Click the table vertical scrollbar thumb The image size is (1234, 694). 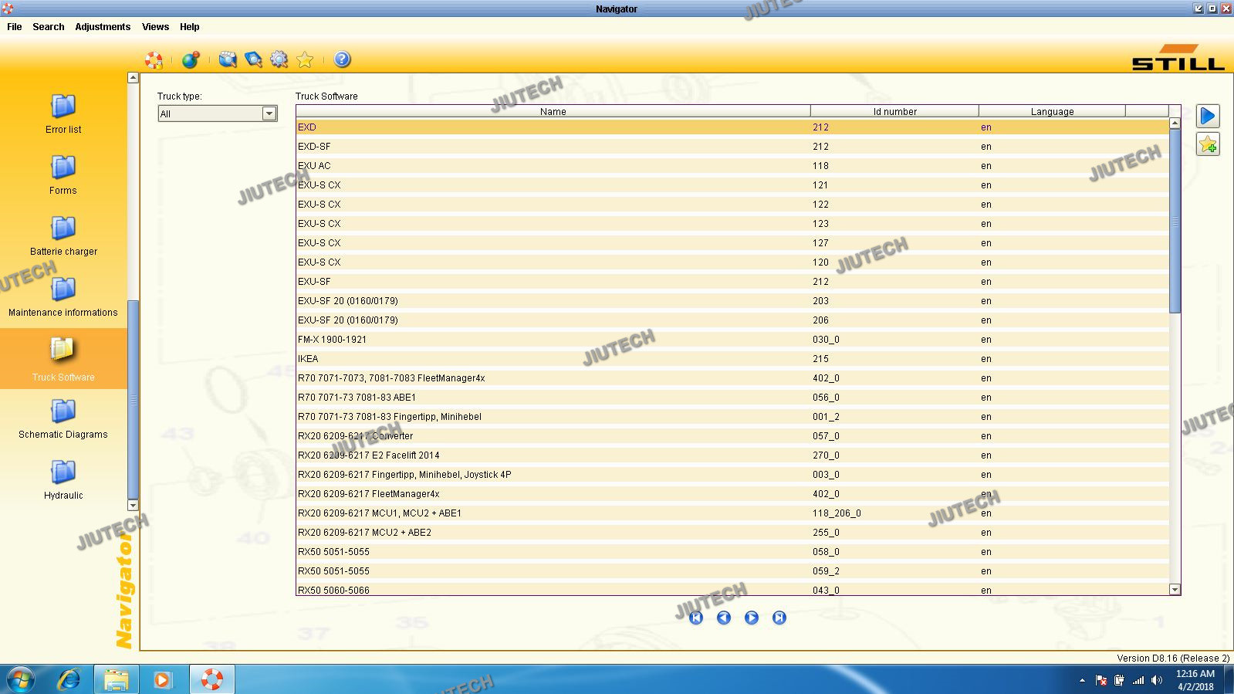click(1175, 221)
